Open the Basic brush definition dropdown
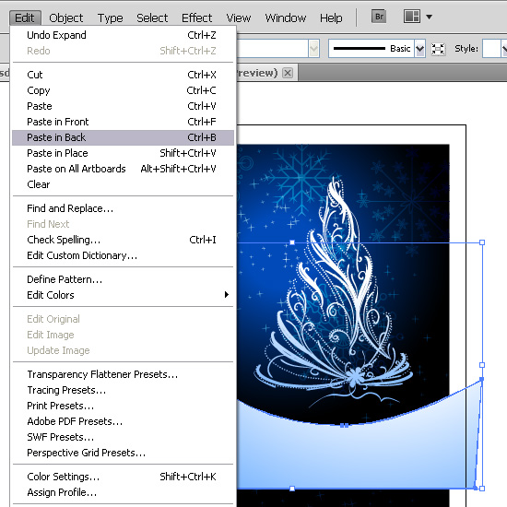 coord(419,49)
